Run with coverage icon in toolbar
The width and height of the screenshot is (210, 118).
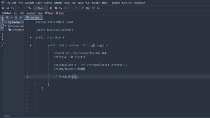point(61,8)
